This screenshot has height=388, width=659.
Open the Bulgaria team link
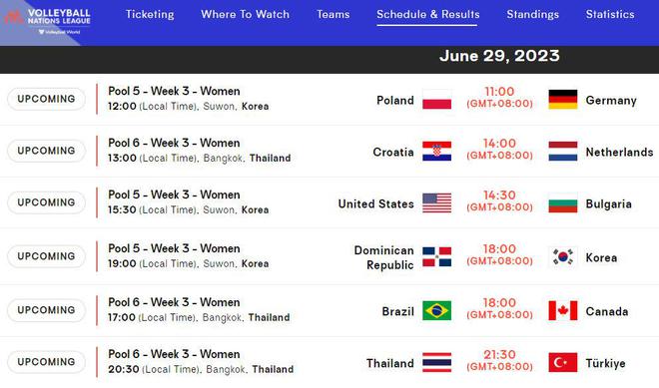click(608, 204)
